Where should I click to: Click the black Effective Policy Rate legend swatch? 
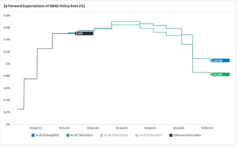click(171, 135)
